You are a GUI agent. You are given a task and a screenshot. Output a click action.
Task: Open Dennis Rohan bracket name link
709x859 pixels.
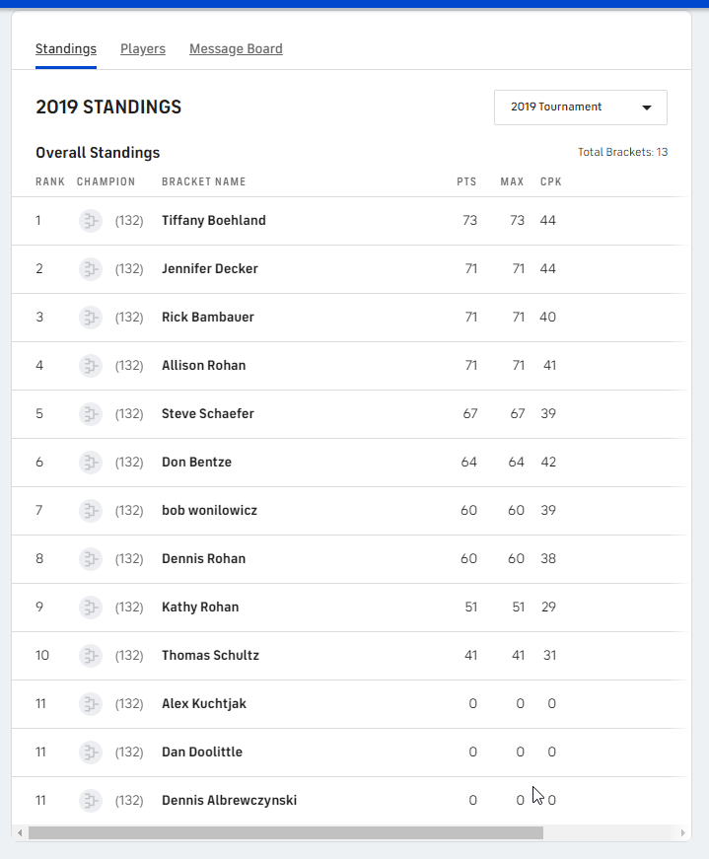coord(203,559)
